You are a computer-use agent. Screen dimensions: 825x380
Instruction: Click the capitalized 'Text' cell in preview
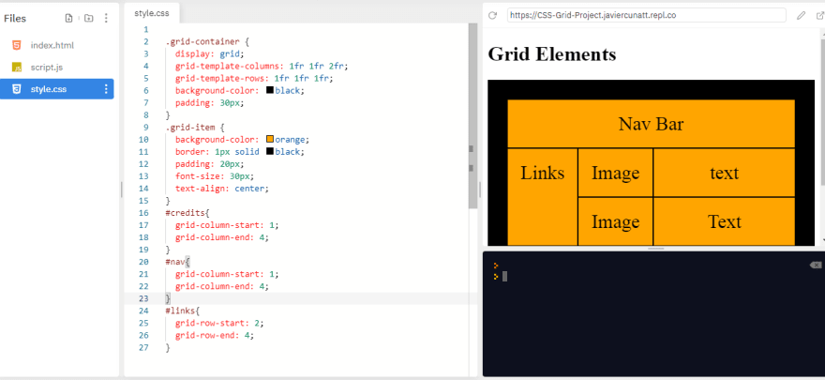click(x=724, y=221)
